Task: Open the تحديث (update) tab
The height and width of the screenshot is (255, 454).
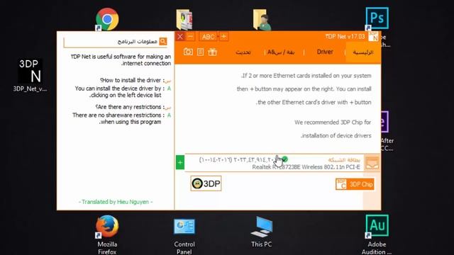Action: 243,52
